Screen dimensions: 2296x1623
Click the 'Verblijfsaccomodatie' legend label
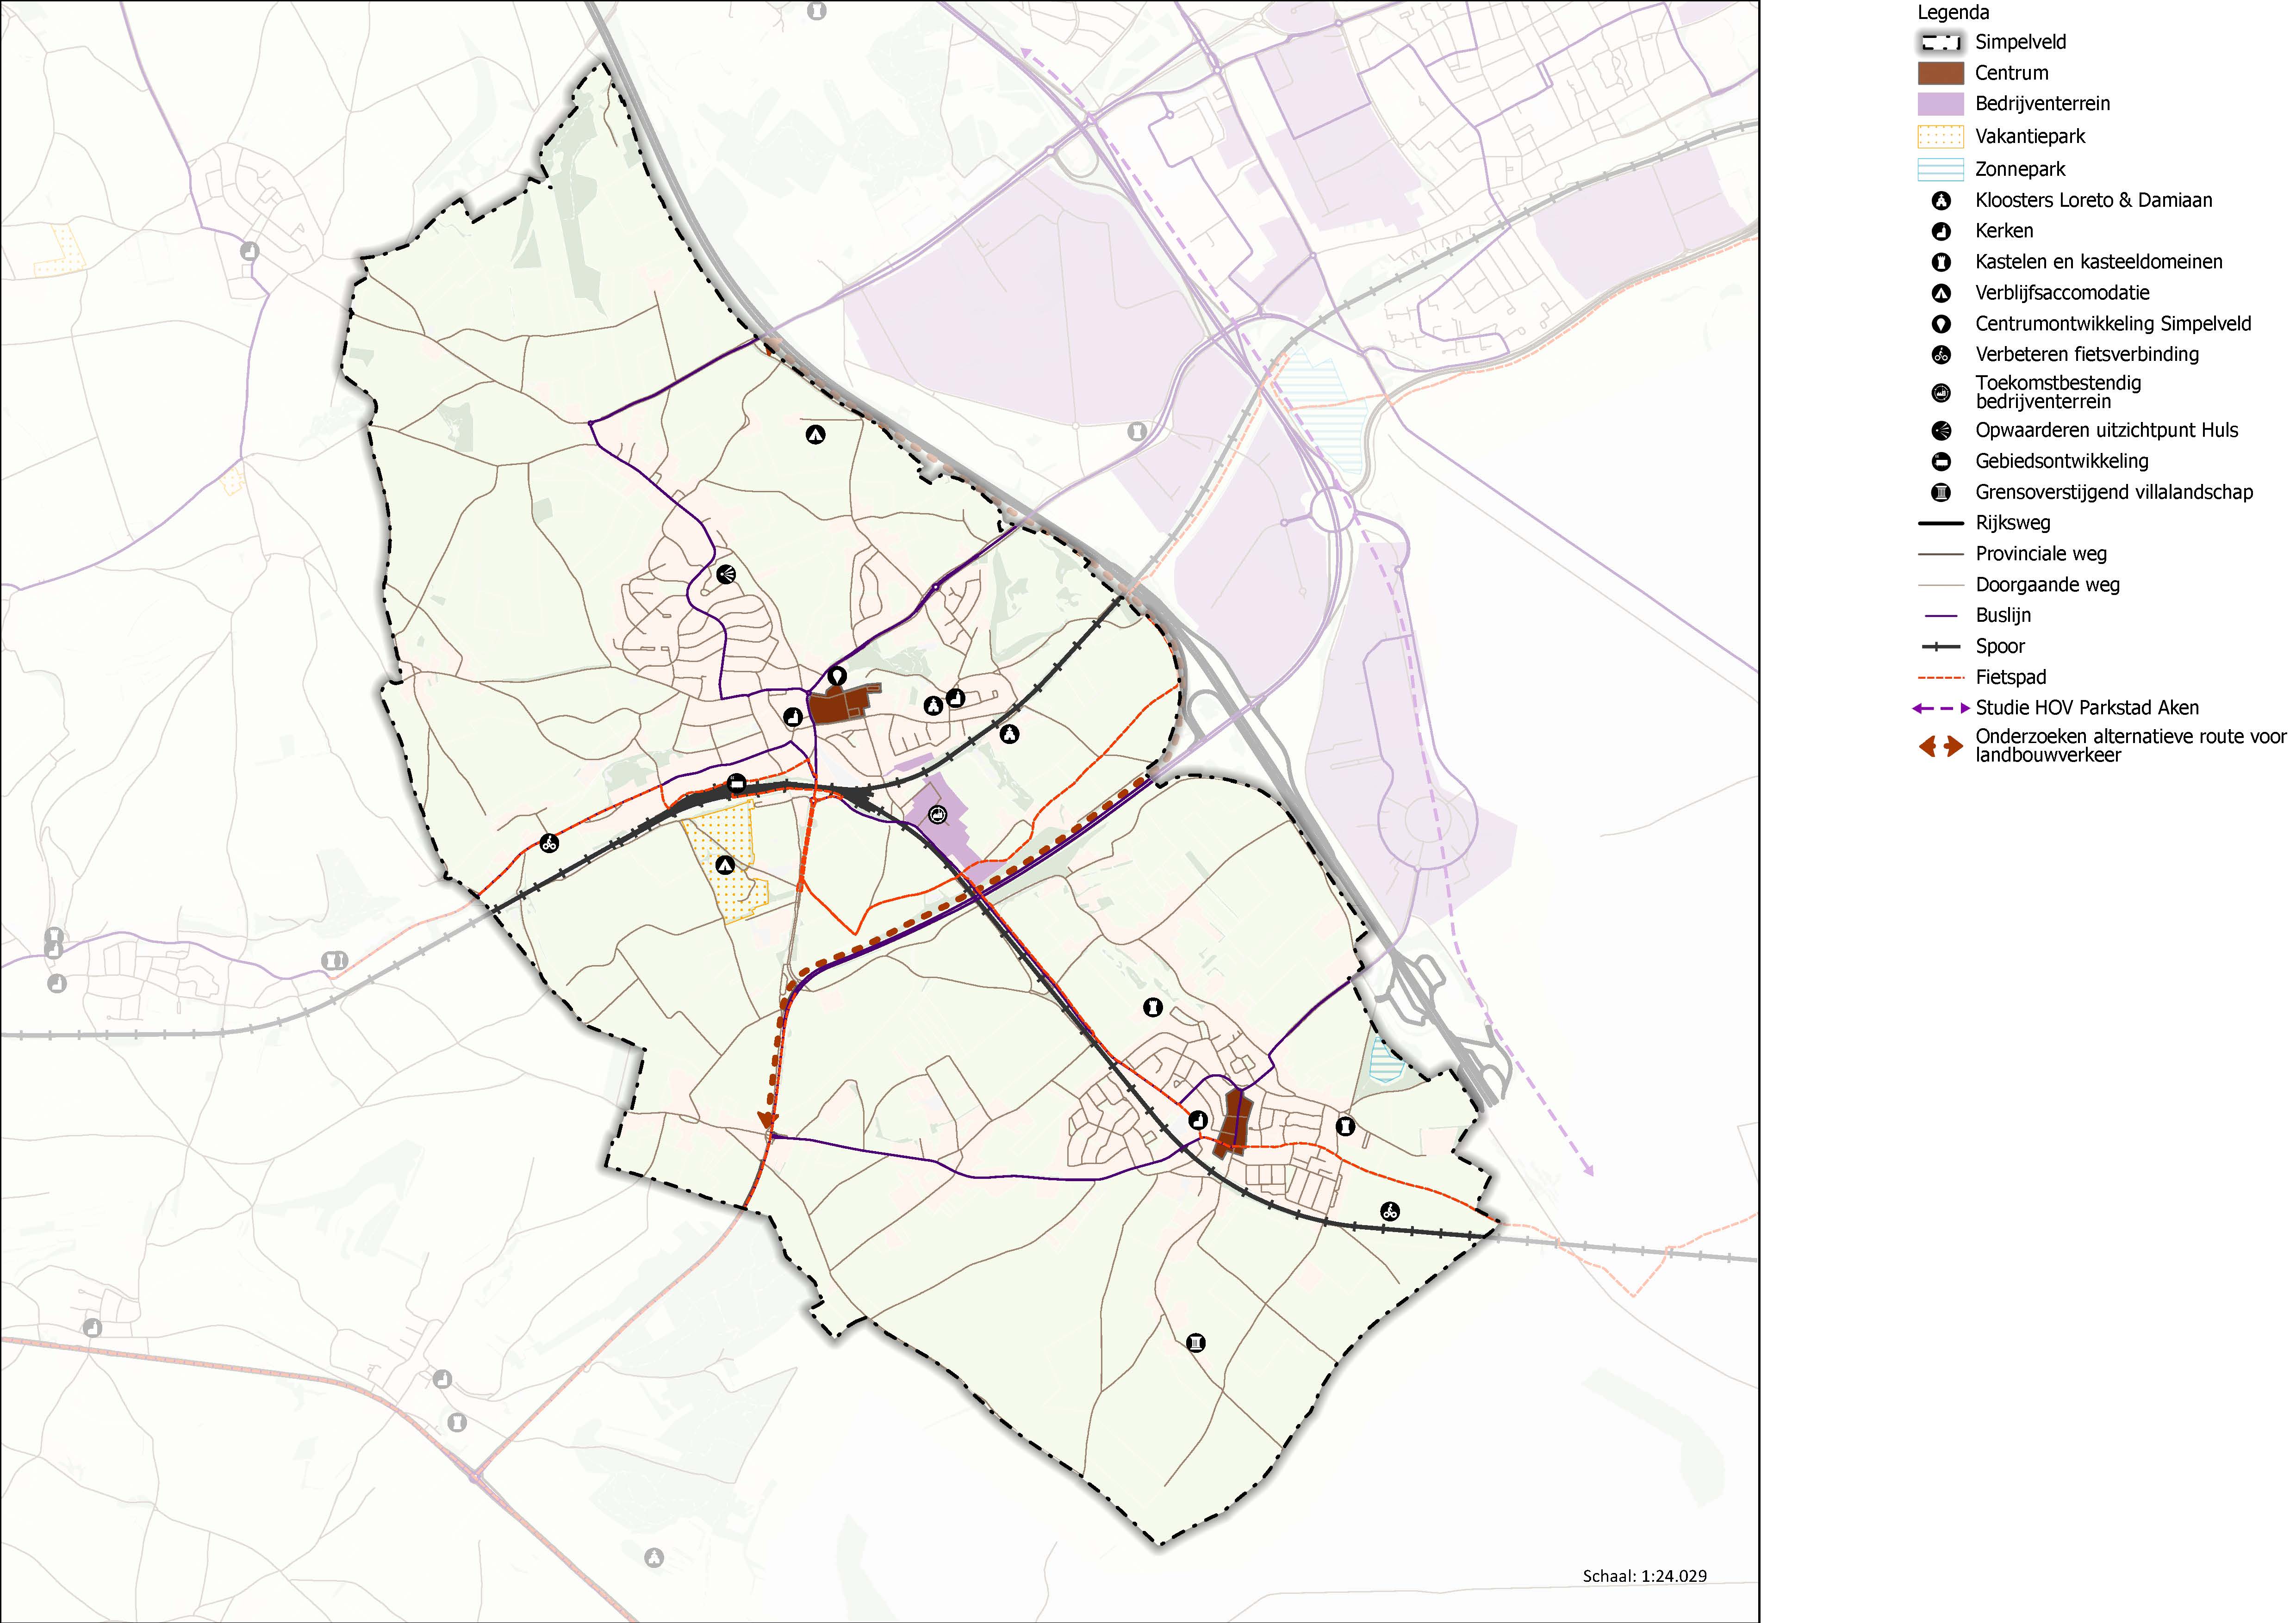[2062, 294]
